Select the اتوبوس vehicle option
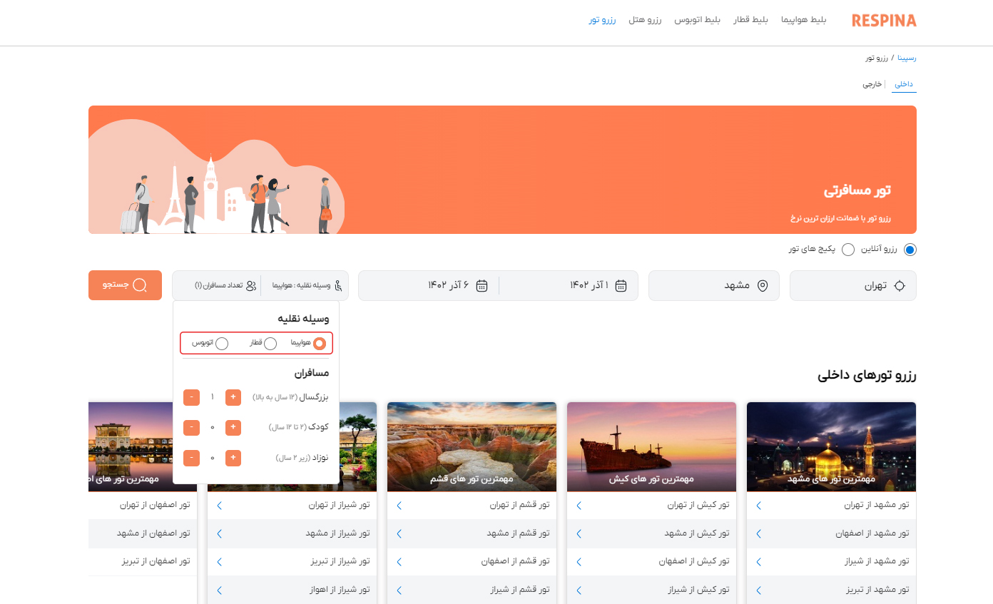The height and width of the screenshot is (604, 993). click(223, 343)
